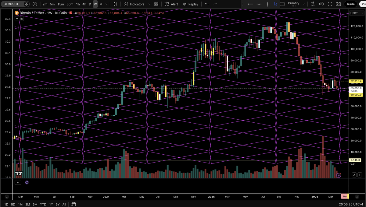
Task: Open the Primary layout name menu
Action: click(294, 3)
